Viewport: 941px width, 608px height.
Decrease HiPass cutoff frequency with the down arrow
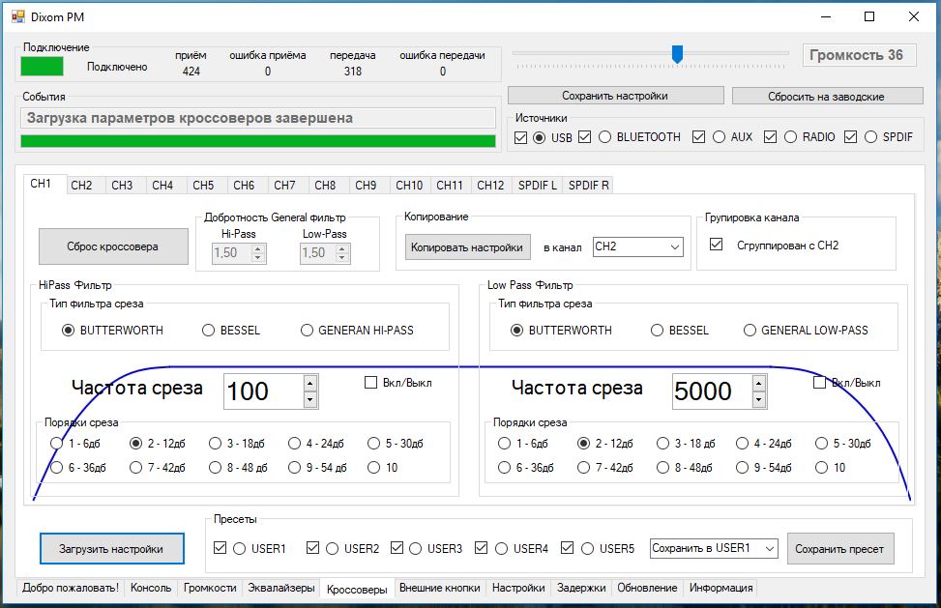click(310, 400)
